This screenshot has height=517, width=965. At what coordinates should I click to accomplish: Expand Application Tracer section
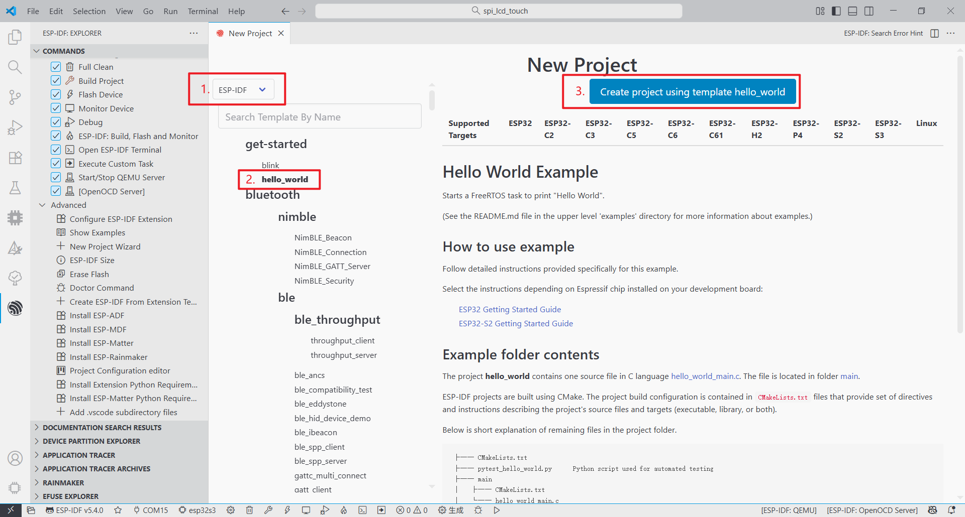click(119, 455)
